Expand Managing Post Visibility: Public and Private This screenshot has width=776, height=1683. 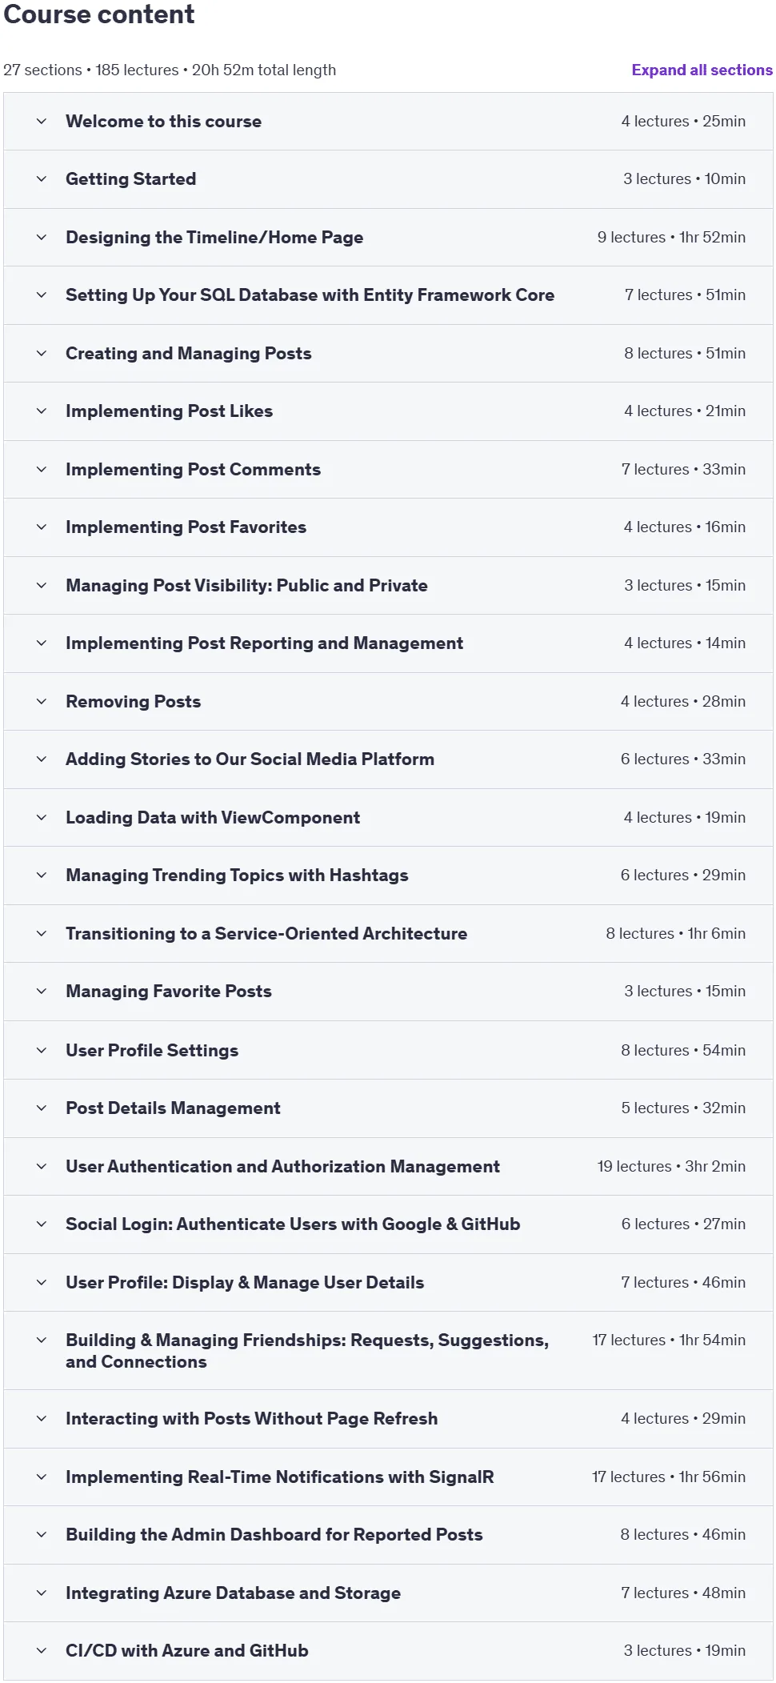[388, 586]
